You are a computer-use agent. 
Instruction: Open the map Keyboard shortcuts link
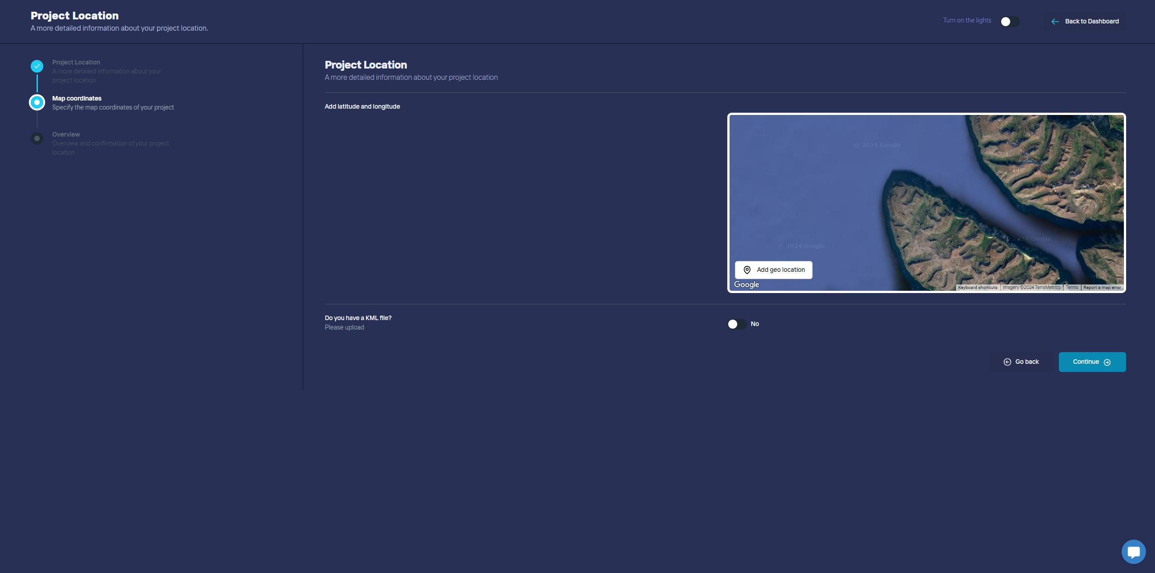click(977, 288)
